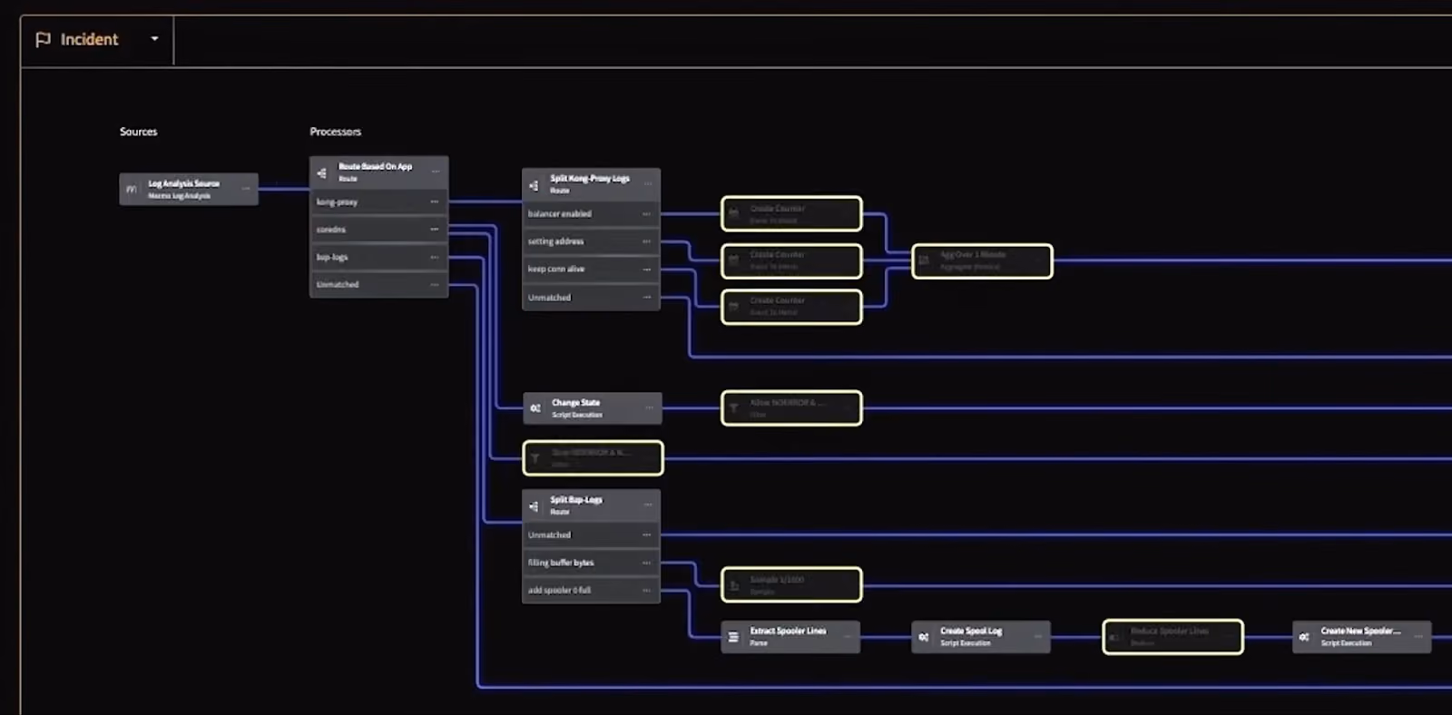Viewport: 1452px width, 715px height.
Task: Click icon of Create Counter node linked to balancer enabled
Action: click(x=733, y=214)
